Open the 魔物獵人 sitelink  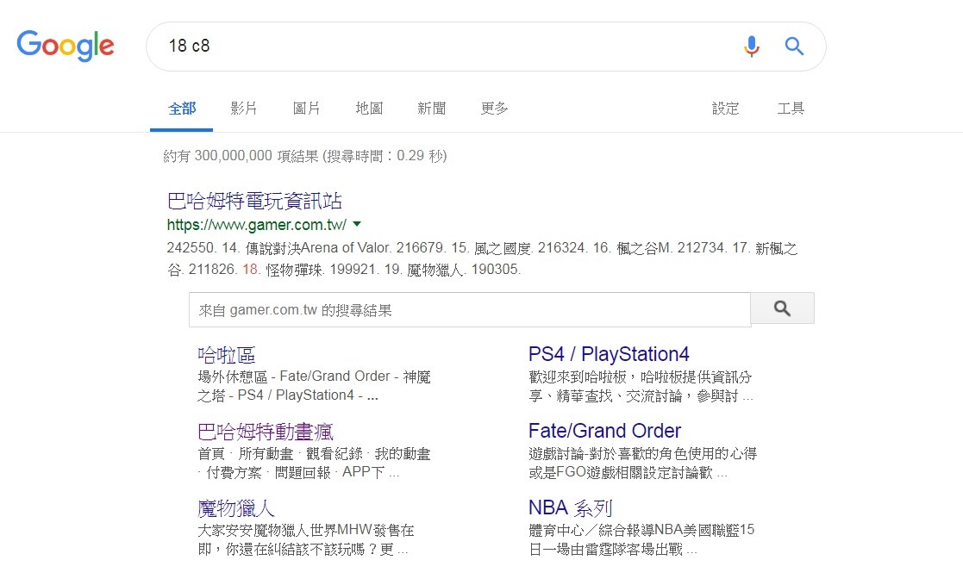coord(236,508)
